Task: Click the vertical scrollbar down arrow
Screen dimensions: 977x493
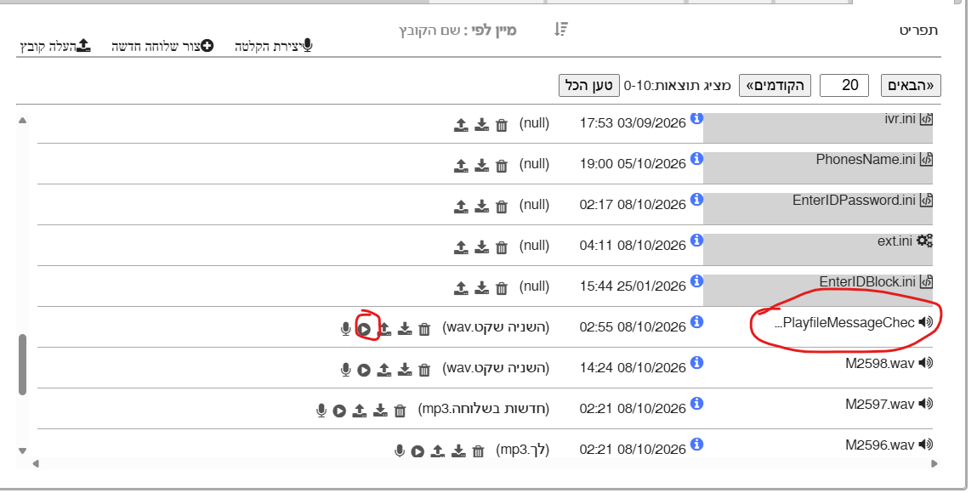Action: coord(22,450)
